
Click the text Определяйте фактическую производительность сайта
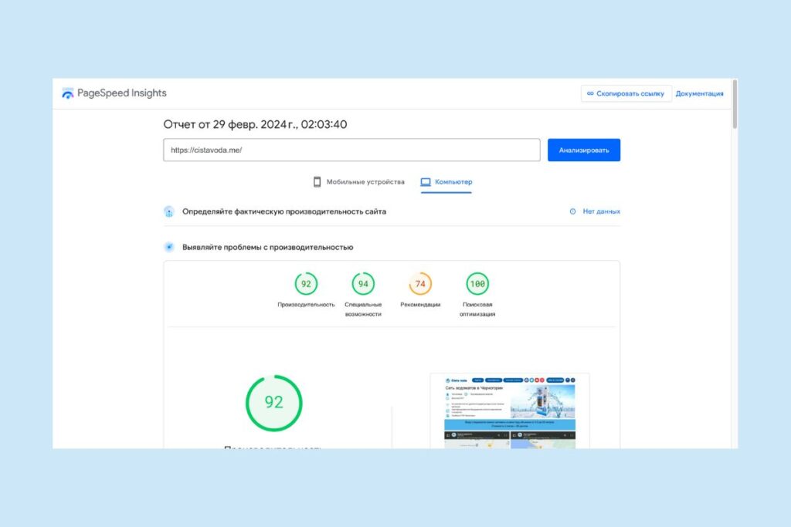coord(284,211)
